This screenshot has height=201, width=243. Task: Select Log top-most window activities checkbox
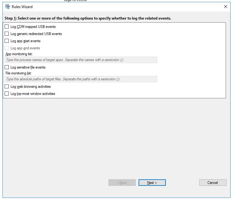[7, 94]
